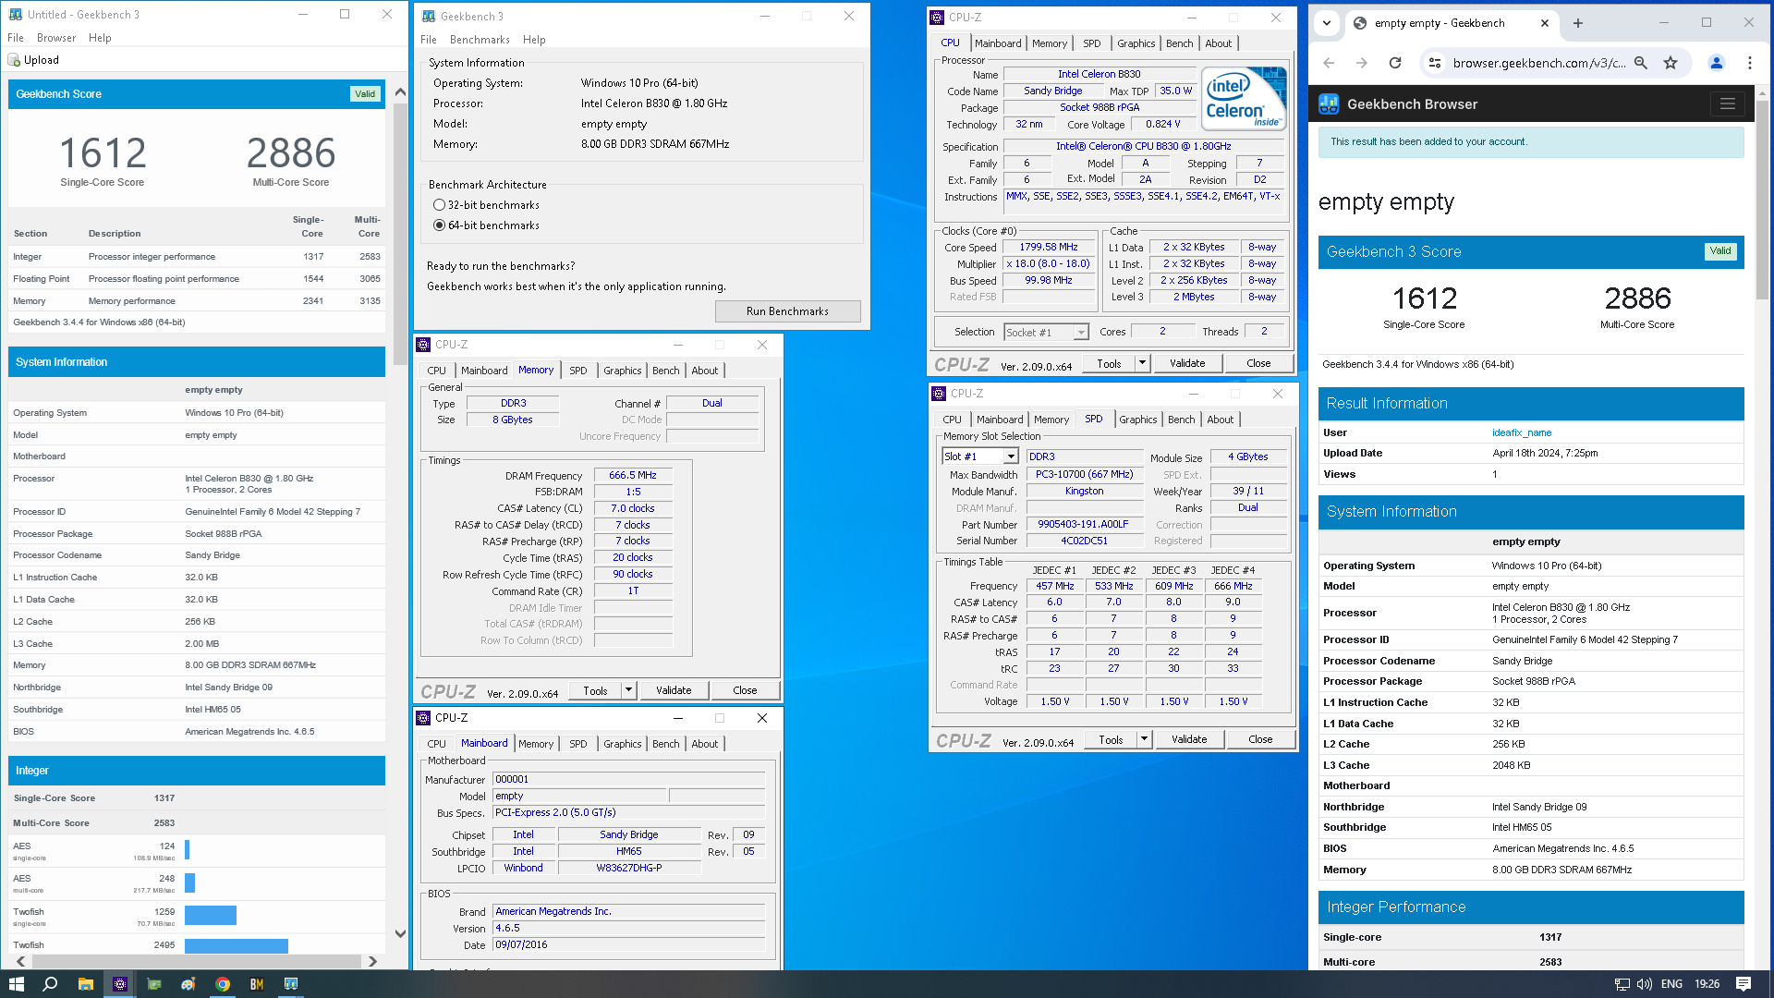This screenshot has height=998, width=1774.
Task: Click the zoom magnifier icon in address bar
Action: (x=1641, y=63)
